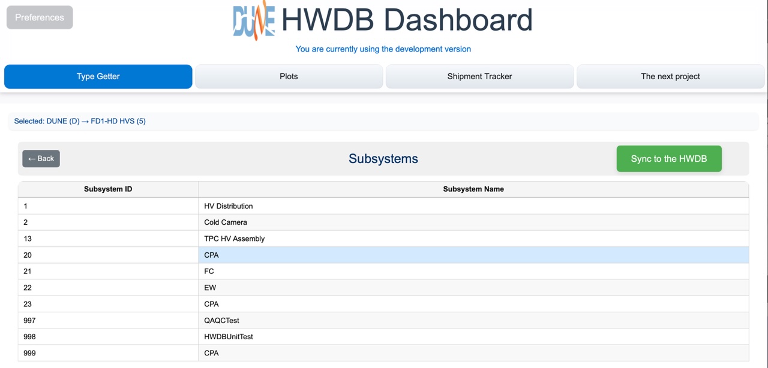Open the Preferences button
Screen dimensions: 768x368
[40, 17]
